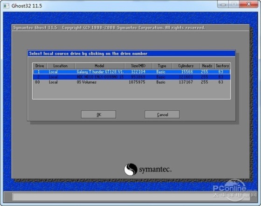The height and width of the screenshot is (206, 261).
Task: Click Local location in drive 80 row
Action: 53,82
